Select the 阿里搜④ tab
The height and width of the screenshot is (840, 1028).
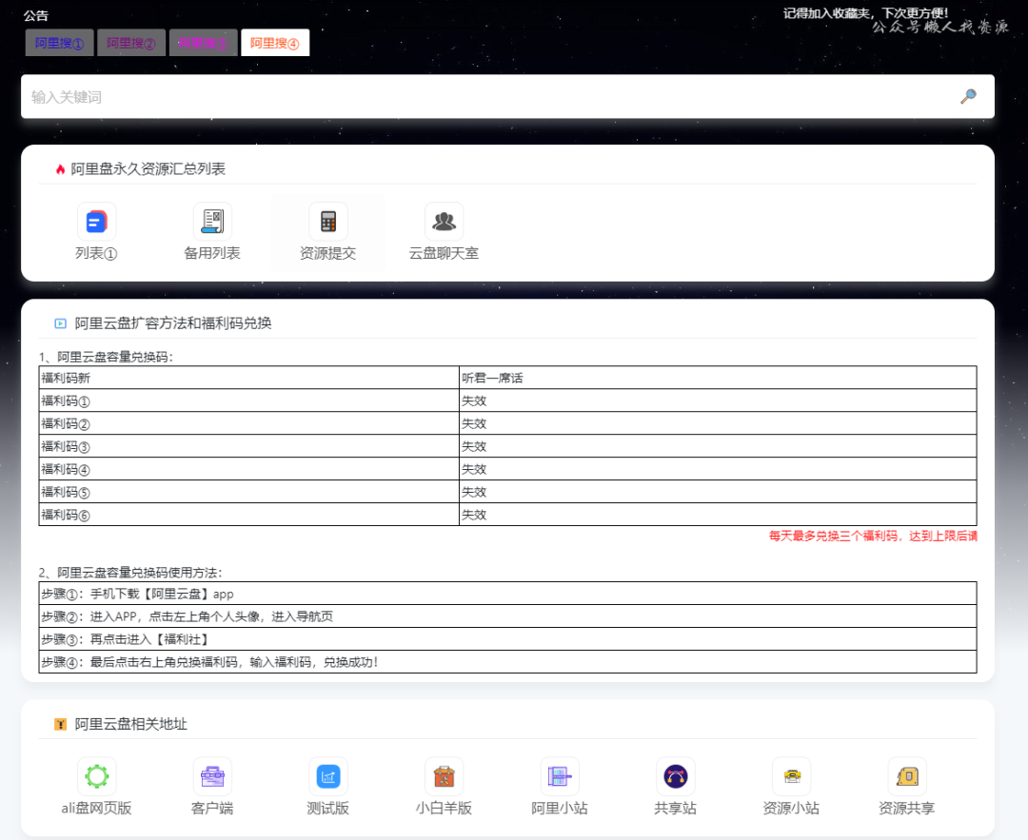coord(275,43)
